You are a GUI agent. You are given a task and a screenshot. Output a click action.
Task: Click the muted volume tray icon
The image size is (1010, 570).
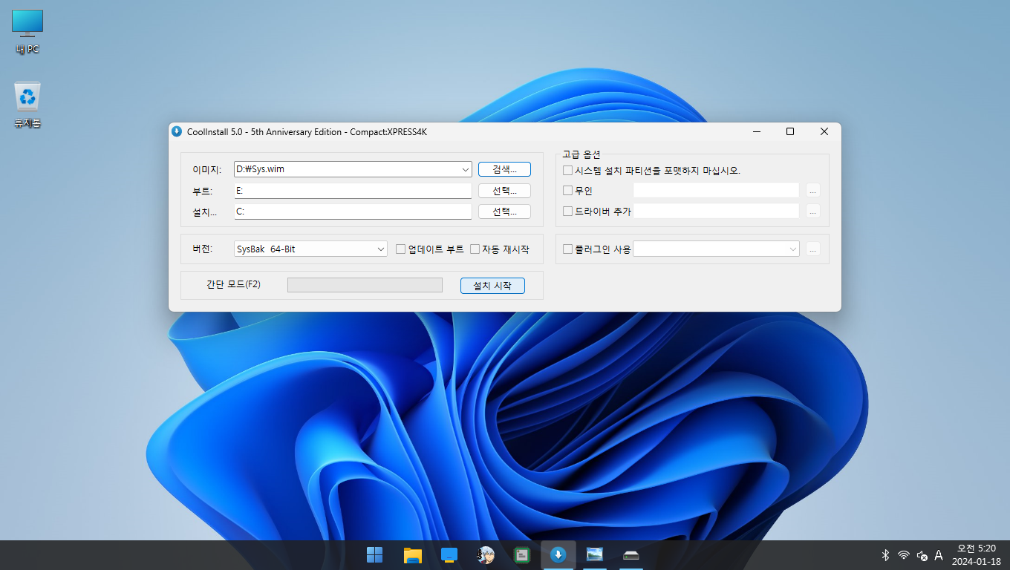click(922, 554)
